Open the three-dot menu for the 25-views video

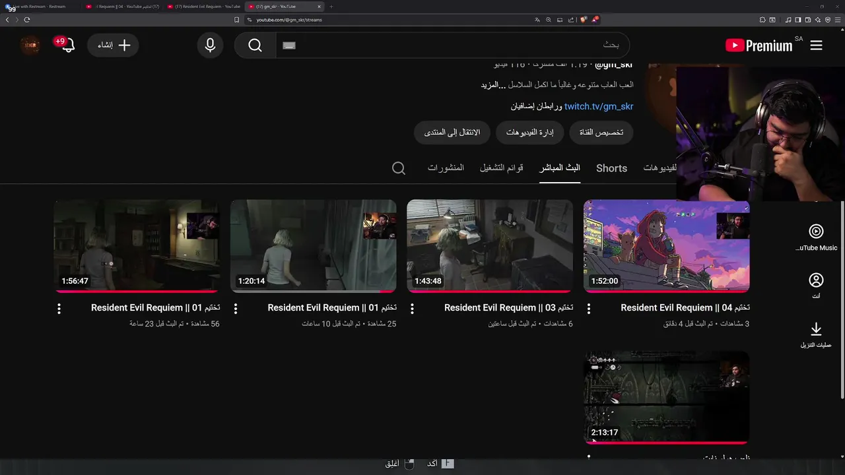[236, 309]
